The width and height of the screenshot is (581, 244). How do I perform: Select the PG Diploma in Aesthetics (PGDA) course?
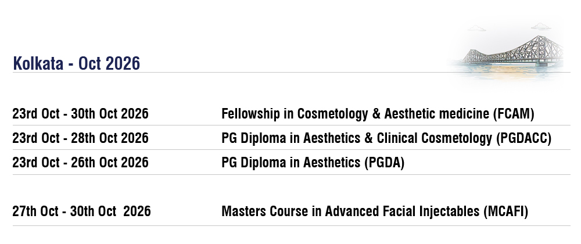coord(313,163)
